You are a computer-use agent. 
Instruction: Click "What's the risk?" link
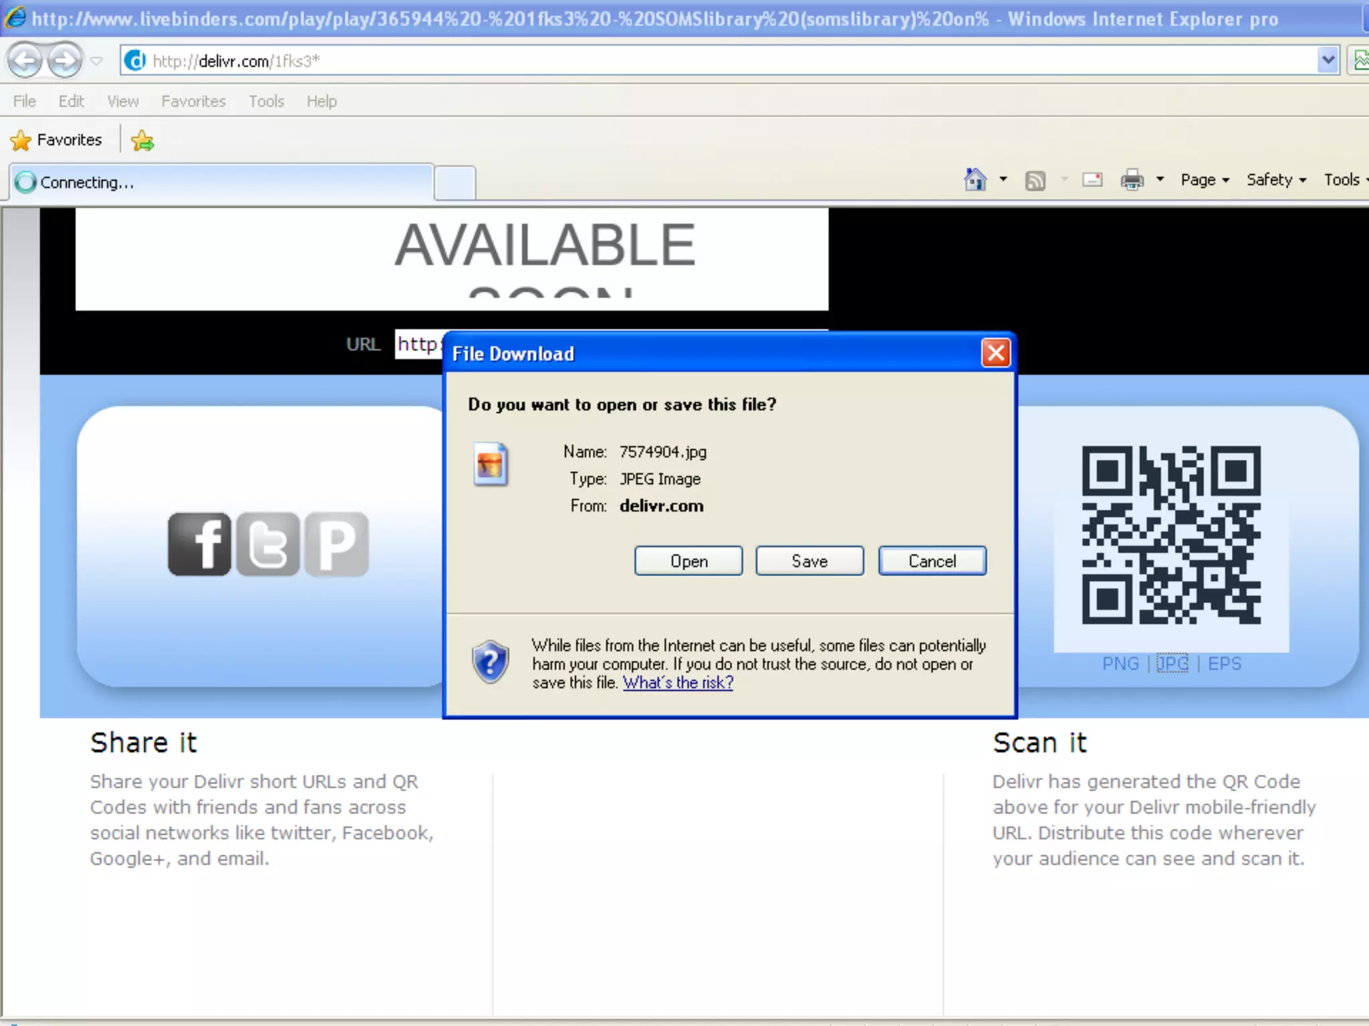(678, 683)
